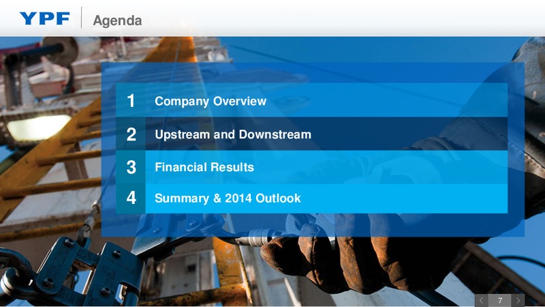This screenshot has height=307, width=545.
Task: Click agenda number 2
Action: click(131, 134)
